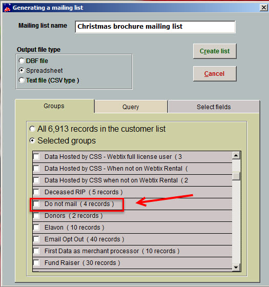The height and width of the screenshot is (287, 269).
Task: Check the Fund Raiser group
Action: (36, 262)
